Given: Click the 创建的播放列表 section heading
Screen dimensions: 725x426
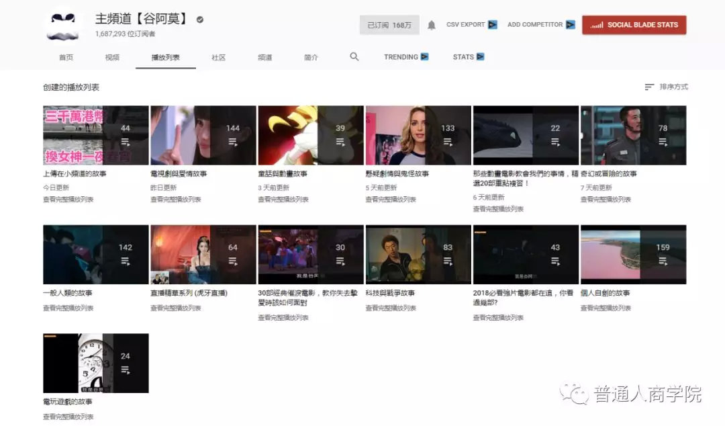Looking at the screenshot, I should click(71, 87).
